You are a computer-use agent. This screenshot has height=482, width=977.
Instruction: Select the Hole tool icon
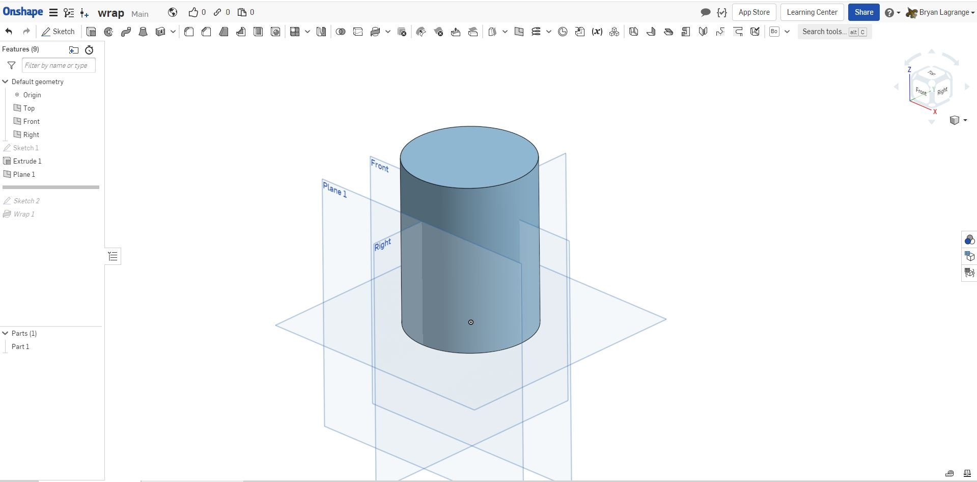click(x=275, y=32)
